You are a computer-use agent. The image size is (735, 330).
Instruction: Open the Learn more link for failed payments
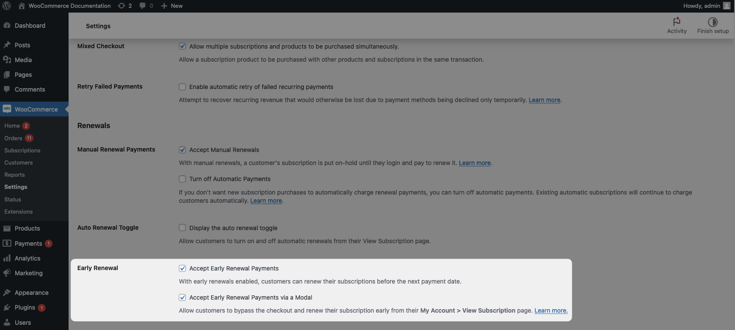544,99
